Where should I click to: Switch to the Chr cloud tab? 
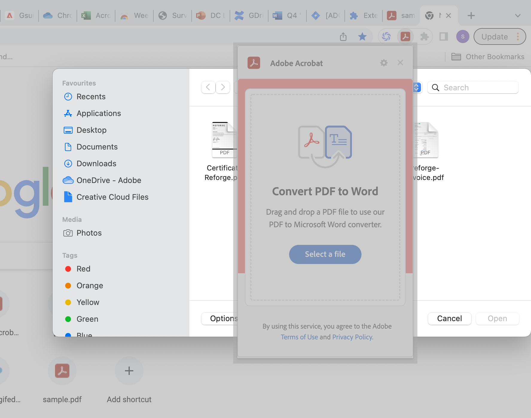(57, 16)
